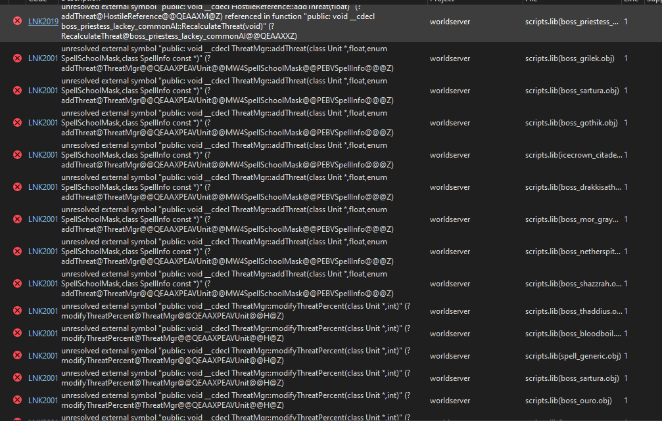662x421 pixels.
Task: Select the file cell scripts.lib(boss_thaddius.o...
Action: 574,311
